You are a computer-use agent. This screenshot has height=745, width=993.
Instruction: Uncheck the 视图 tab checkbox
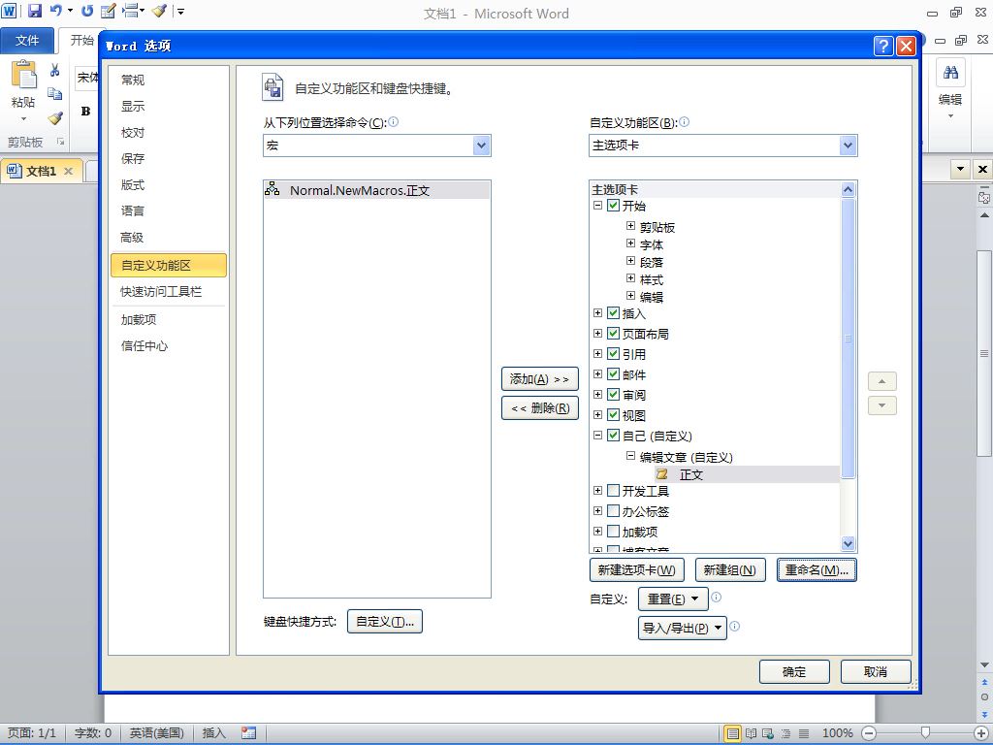[613, 414]
